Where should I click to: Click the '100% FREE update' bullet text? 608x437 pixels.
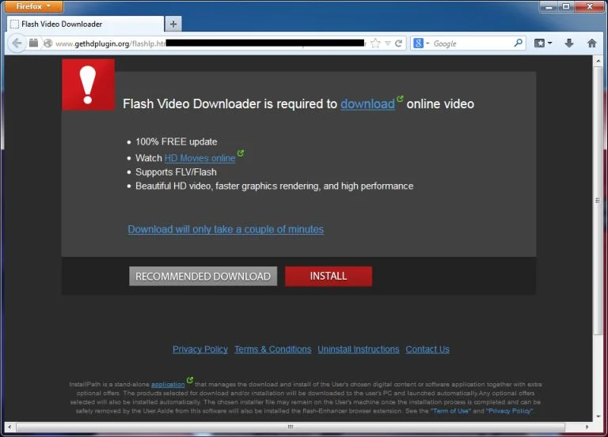coord(176,141)
